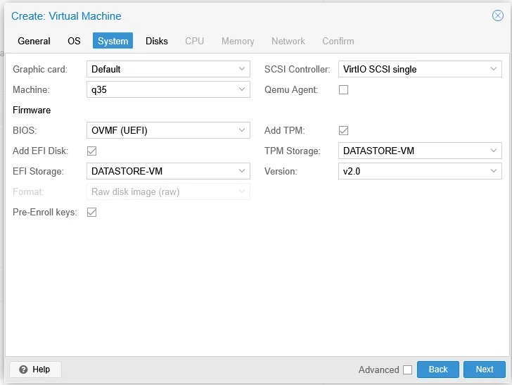Switch to the OS tab

click(74, 41)
